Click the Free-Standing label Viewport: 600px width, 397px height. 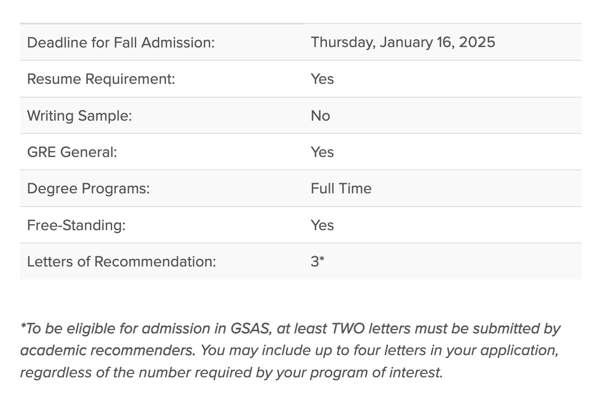[x=76, y=225]
